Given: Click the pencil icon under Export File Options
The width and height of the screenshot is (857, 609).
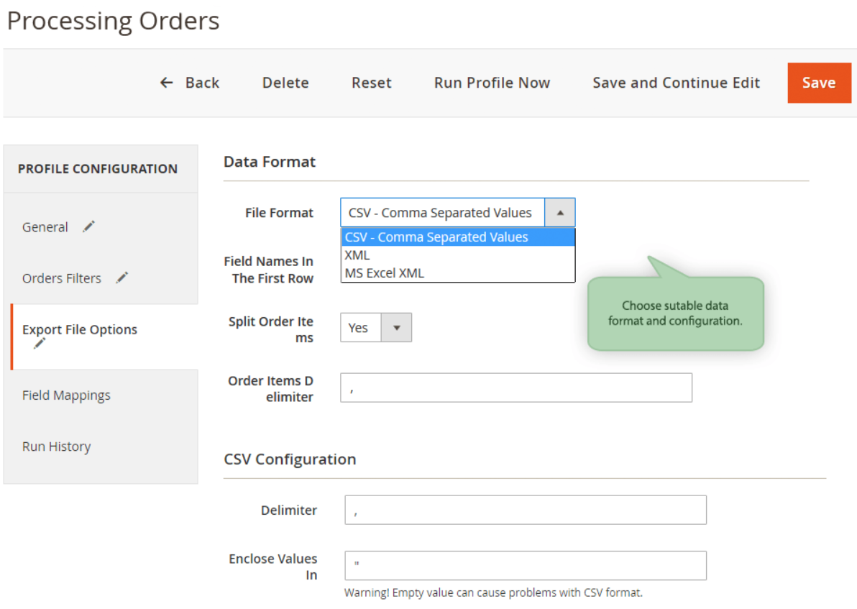Looking at the screenshot, I should pyautogui.click(x=40, y=344).
